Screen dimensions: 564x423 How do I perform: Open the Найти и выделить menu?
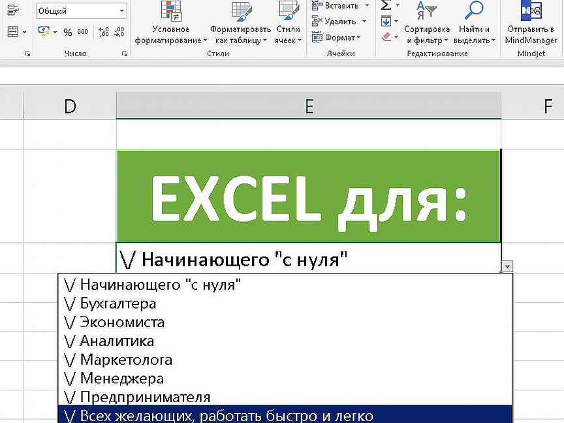474,23
